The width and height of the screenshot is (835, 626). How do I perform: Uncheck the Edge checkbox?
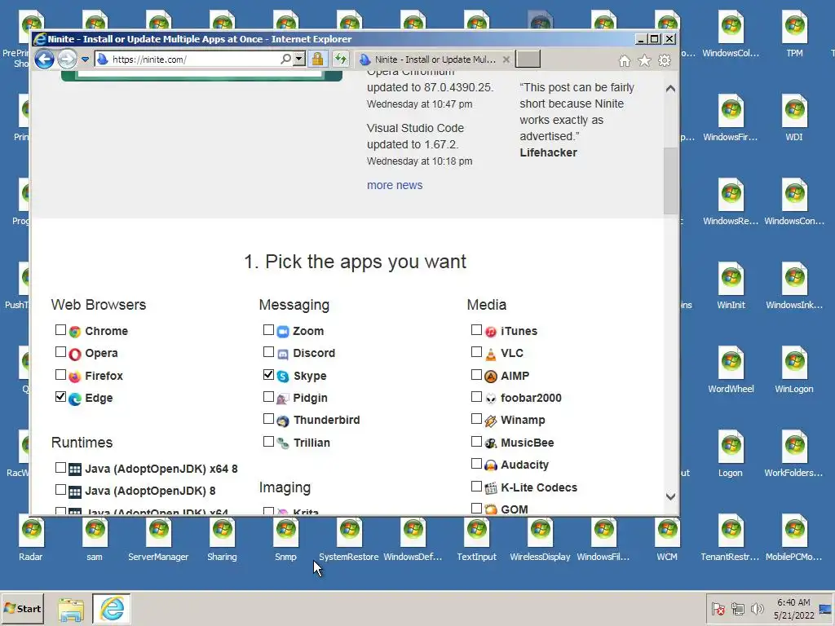(60, 397)
